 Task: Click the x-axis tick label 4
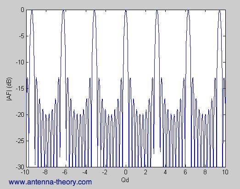coord(165,172)
